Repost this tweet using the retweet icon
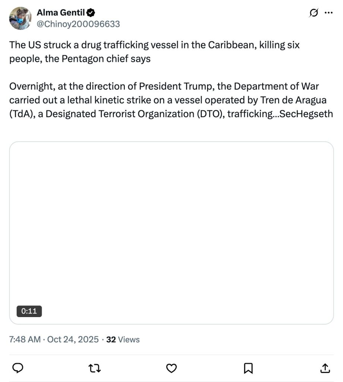343x382 pixels. [95, 368]
